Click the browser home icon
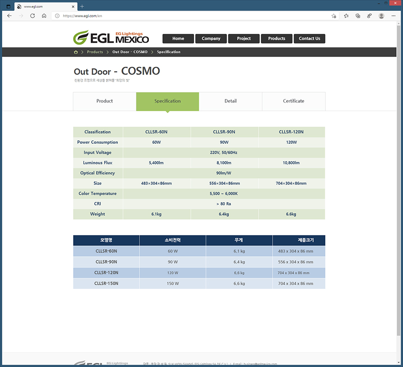The image size is (403, 367). click(x=44, y=15)
